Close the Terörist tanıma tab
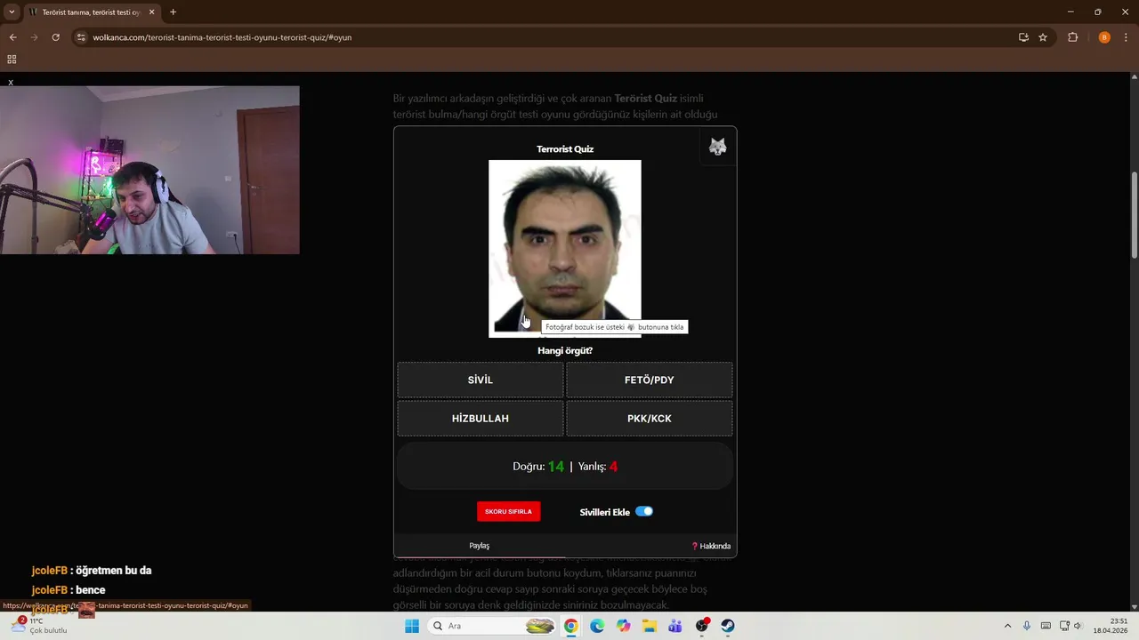This screenshot has width=1139, height=640. tap(152, 12)
